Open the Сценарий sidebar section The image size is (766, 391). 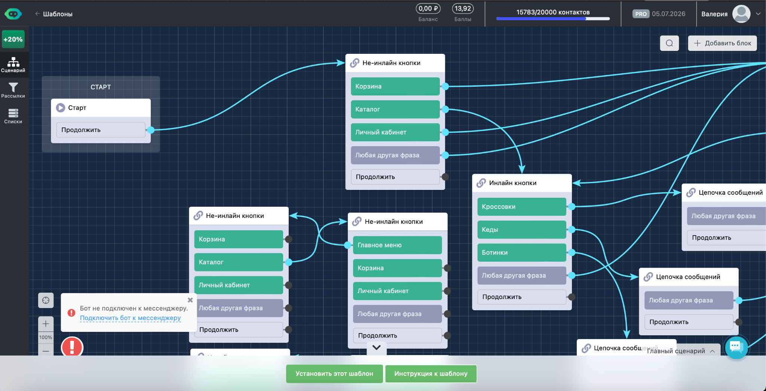13,65
